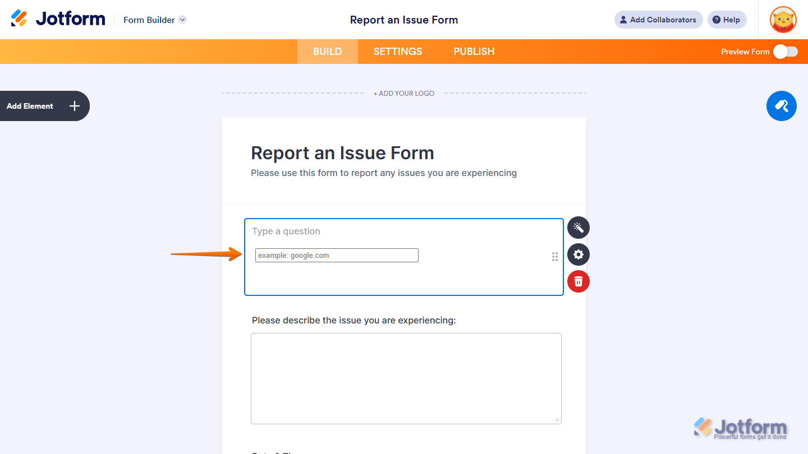Screen dimensions: 808x454
Task: Click the Add Collaborators button
Action: click(658, 20)
